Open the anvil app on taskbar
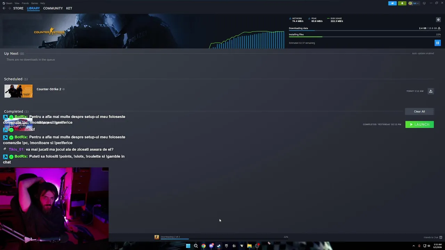The image size is (445, 250). [x=242, y=246]
